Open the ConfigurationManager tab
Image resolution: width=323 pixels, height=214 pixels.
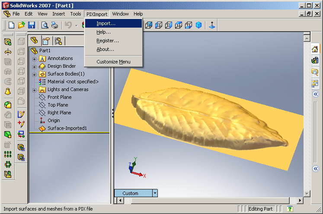(59, 41)
